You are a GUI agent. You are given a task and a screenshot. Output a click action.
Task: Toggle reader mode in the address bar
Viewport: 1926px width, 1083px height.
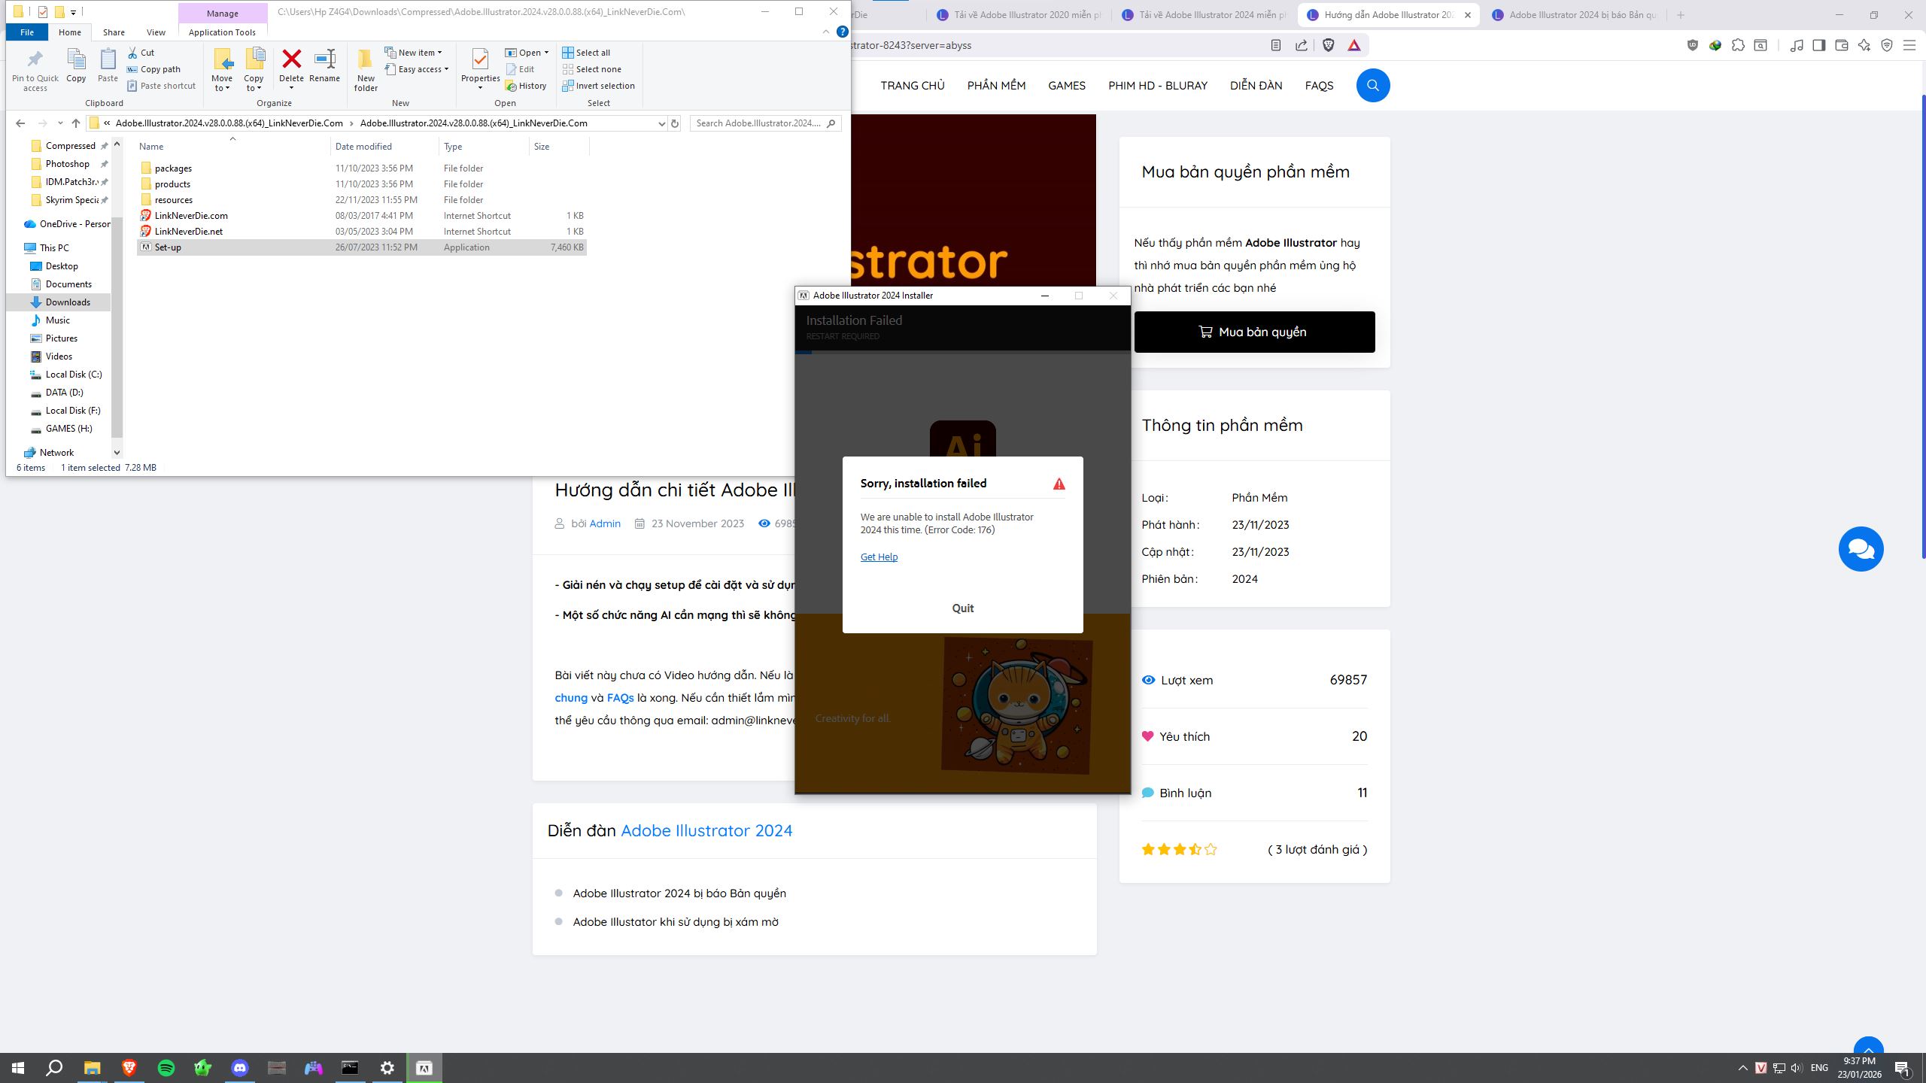1276,45
